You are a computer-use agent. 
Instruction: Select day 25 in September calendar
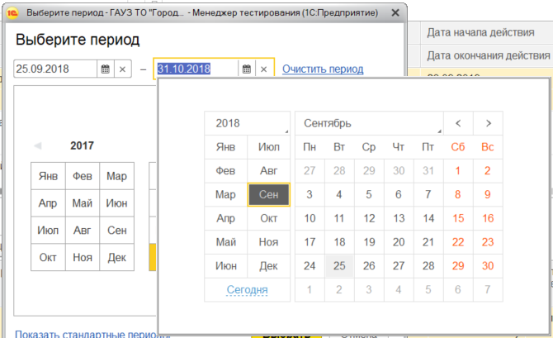pos(339,266)
